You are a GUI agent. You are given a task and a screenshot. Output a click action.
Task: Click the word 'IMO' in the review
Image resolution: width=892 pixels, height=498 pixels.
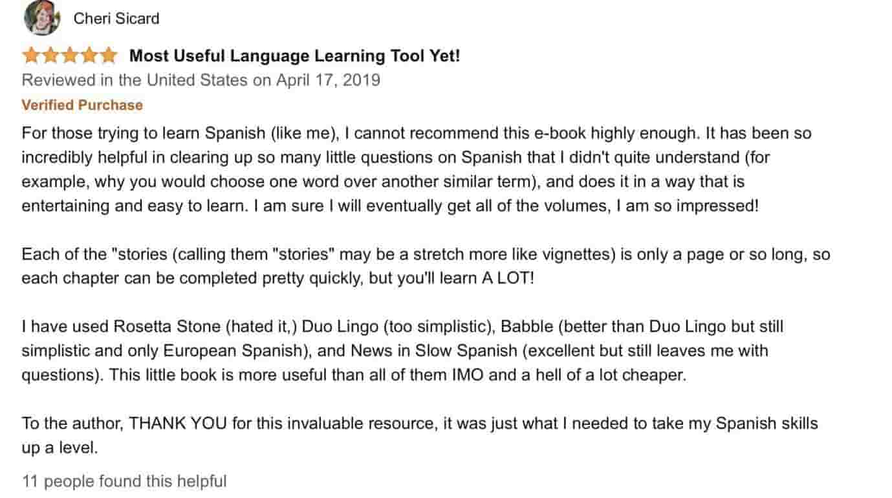(x=468, y=375)
